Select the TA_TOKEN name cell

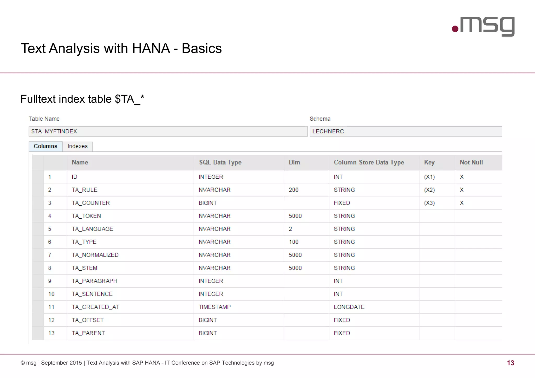tap(130, 216)
